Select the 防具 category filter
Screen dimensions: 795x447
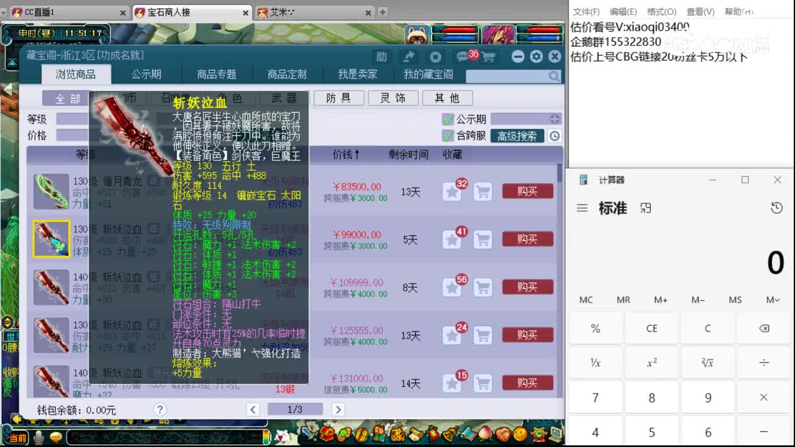(338, 98)
